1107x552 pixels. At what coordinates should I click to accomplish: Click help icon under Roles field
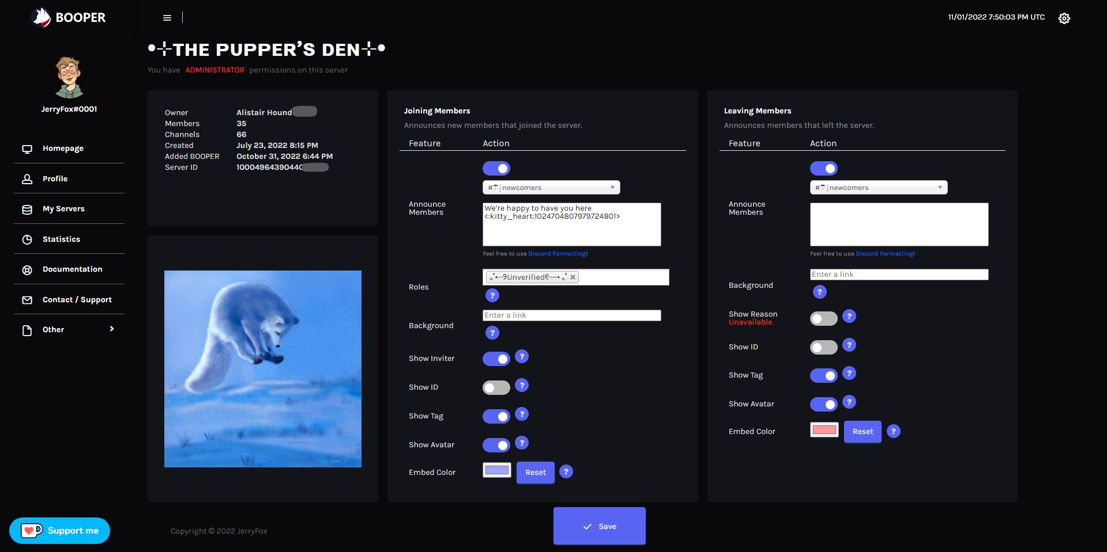point(492,295)
